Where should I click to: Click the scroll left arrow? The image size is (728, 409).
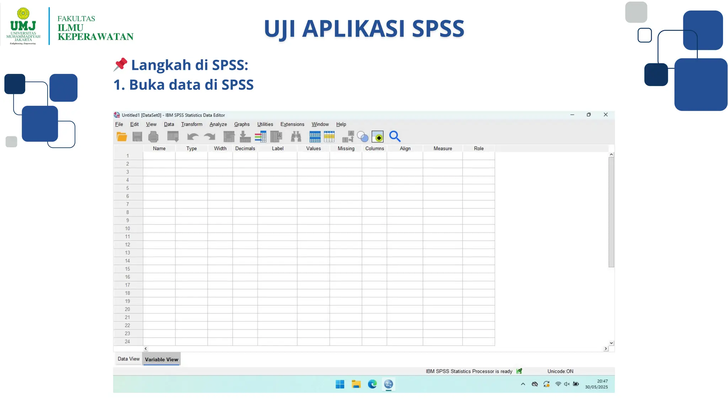point(146,349)
